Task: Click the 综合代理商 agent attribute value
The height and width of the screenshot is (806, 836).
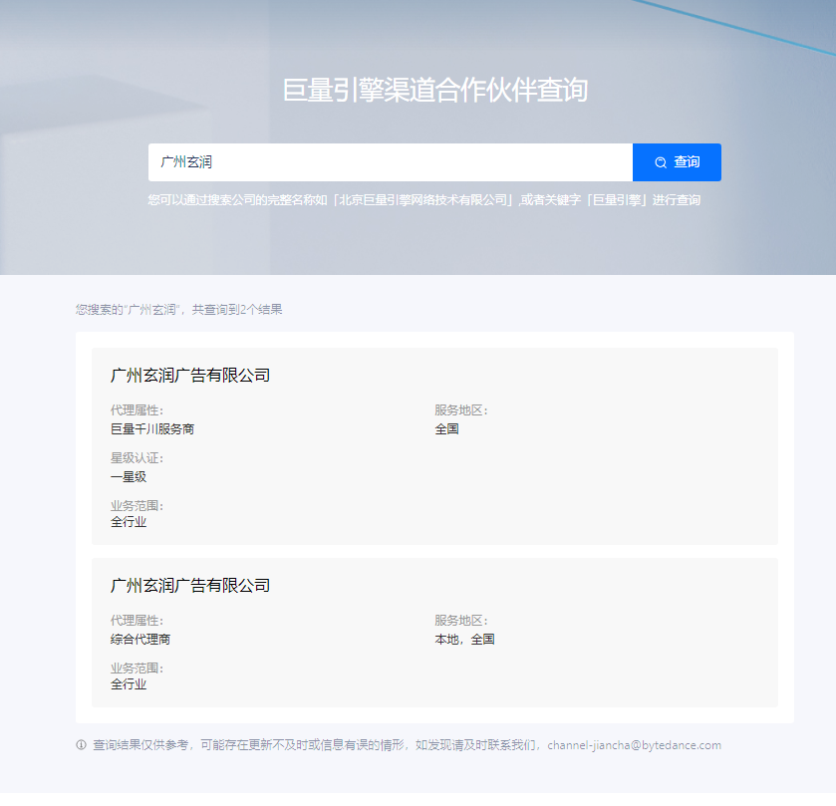Action: pyautogui.click(x=140, y=640)
